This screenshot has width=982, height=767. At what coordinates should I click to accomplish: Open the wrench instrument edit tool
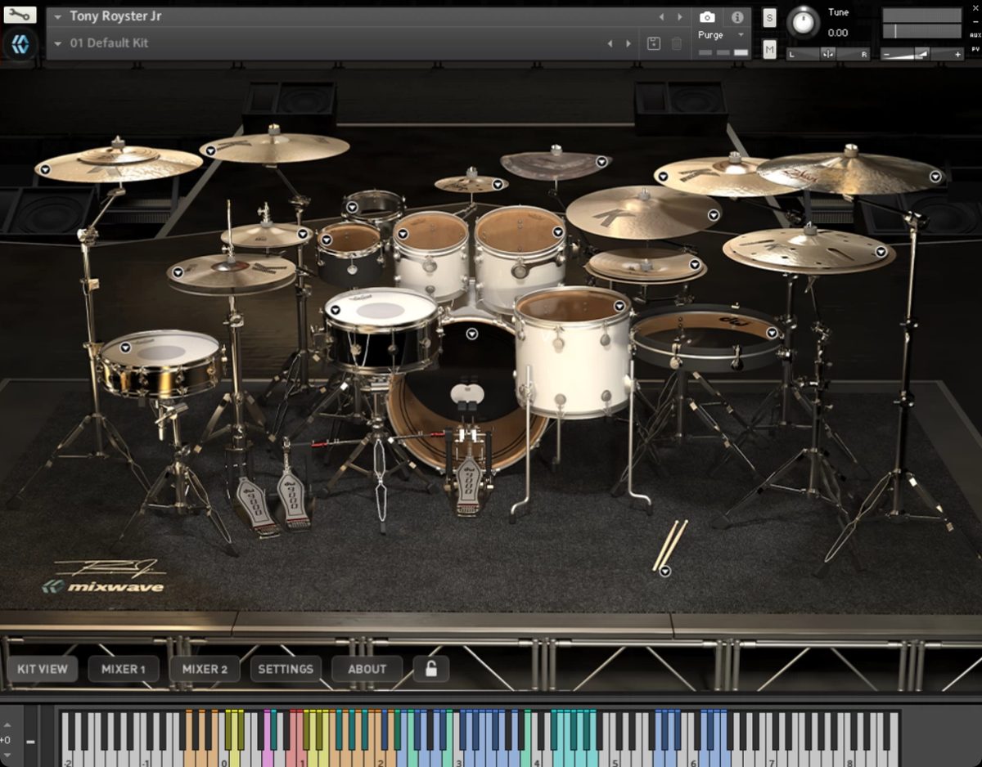pyautogui.click(x=20, y=16)
